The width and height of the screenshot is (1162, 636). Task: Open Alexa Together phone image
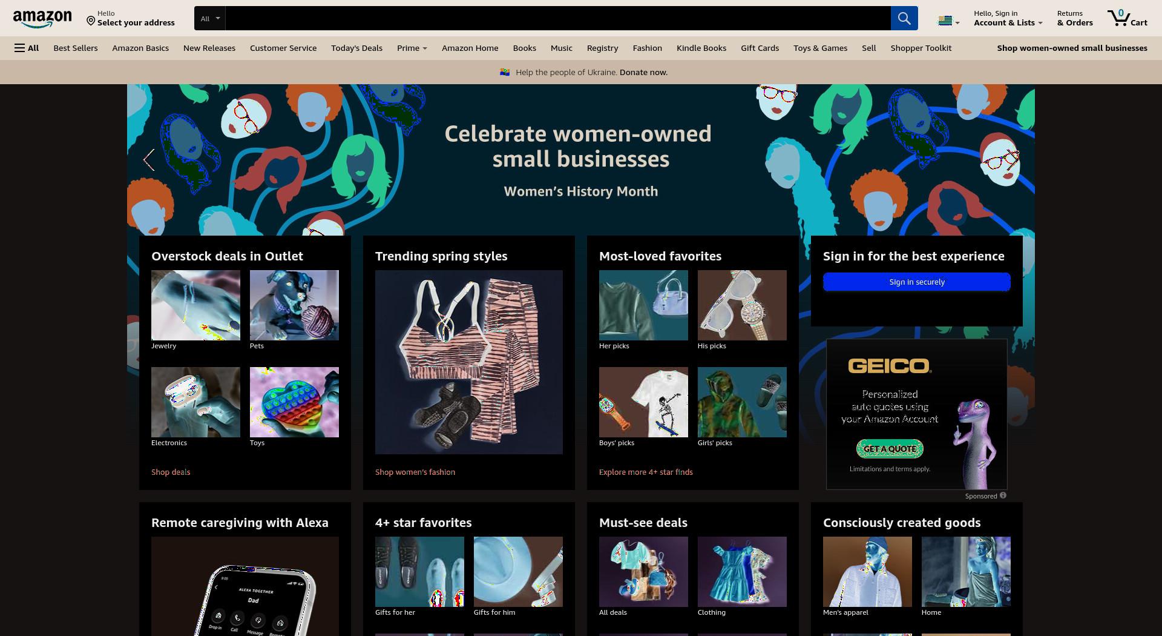[245, 586]
